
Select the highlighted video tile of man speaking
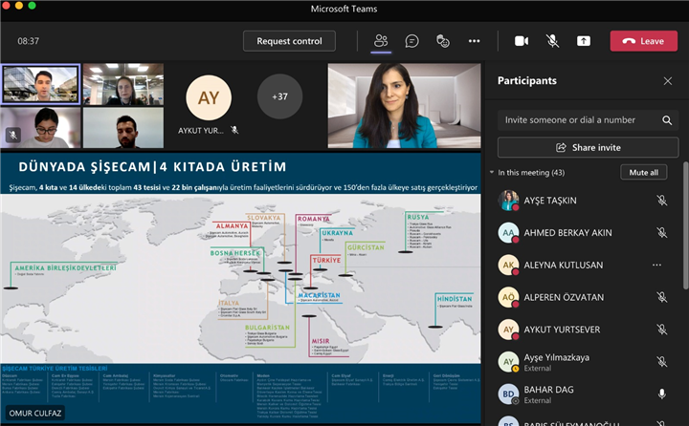coord(40,84)
